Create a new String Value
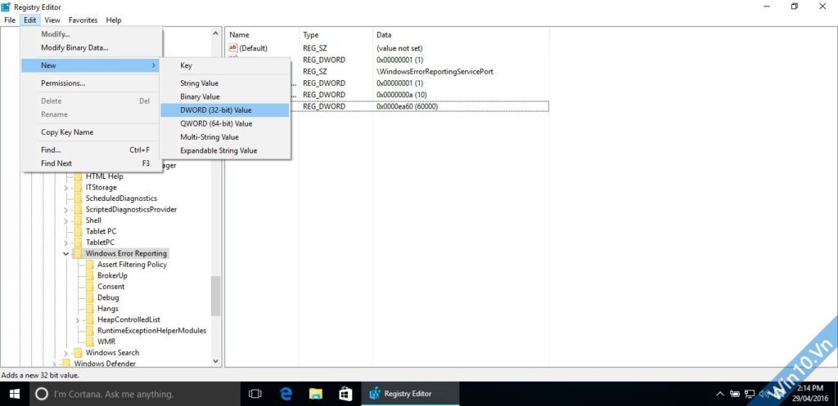Image resolution: width=838 pixels, height=406 pixels. click(x=225, y=83)
